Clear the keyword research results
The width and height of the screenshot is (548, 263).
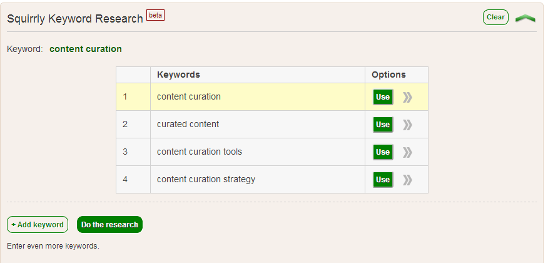pos(495,18)
